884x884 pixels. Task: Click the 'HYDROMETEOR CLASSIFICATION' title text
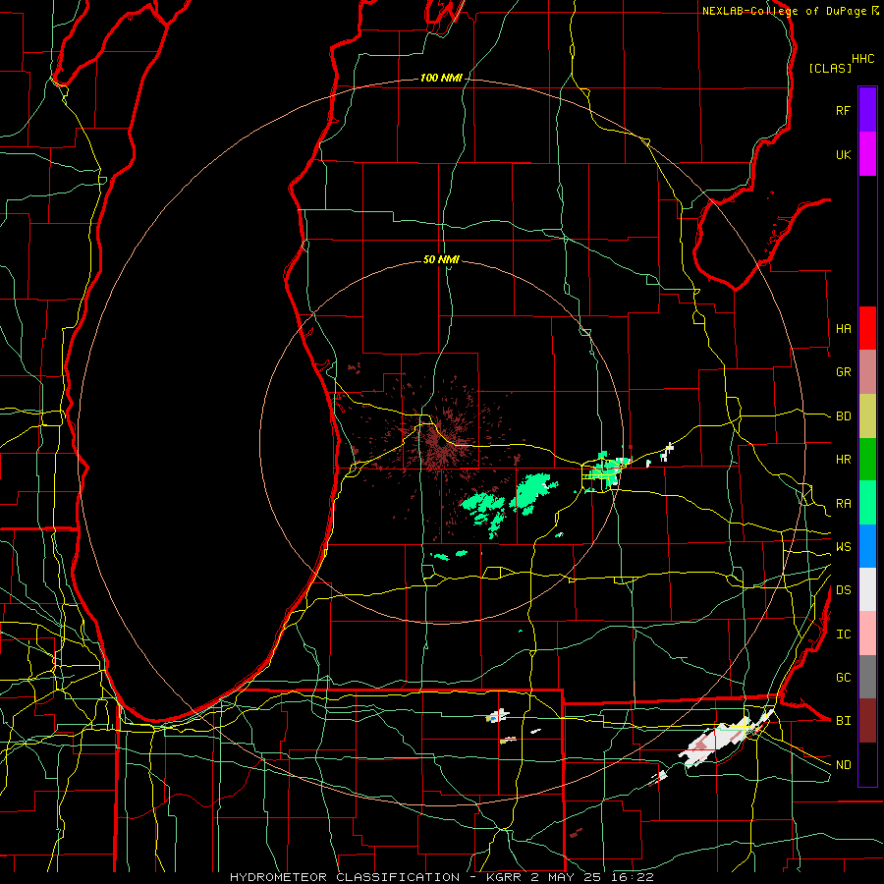click(x=345, y=877)
